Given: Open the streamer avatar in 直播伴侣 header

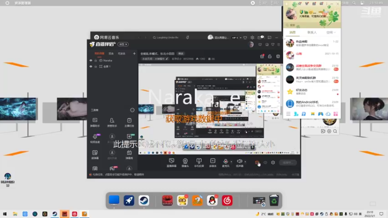Looking at the screenshot, I should tap(251, 45).
